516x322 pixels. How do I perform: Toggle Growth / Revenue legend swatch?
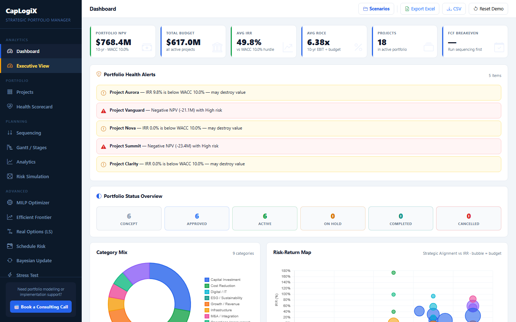[x=207, y=304]
